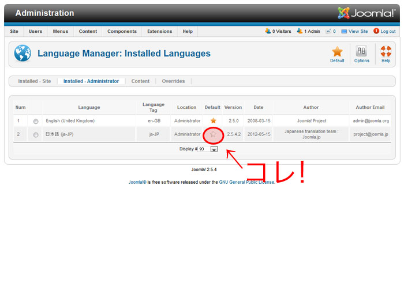
Task: Click the Language column header
Action: 89,107
